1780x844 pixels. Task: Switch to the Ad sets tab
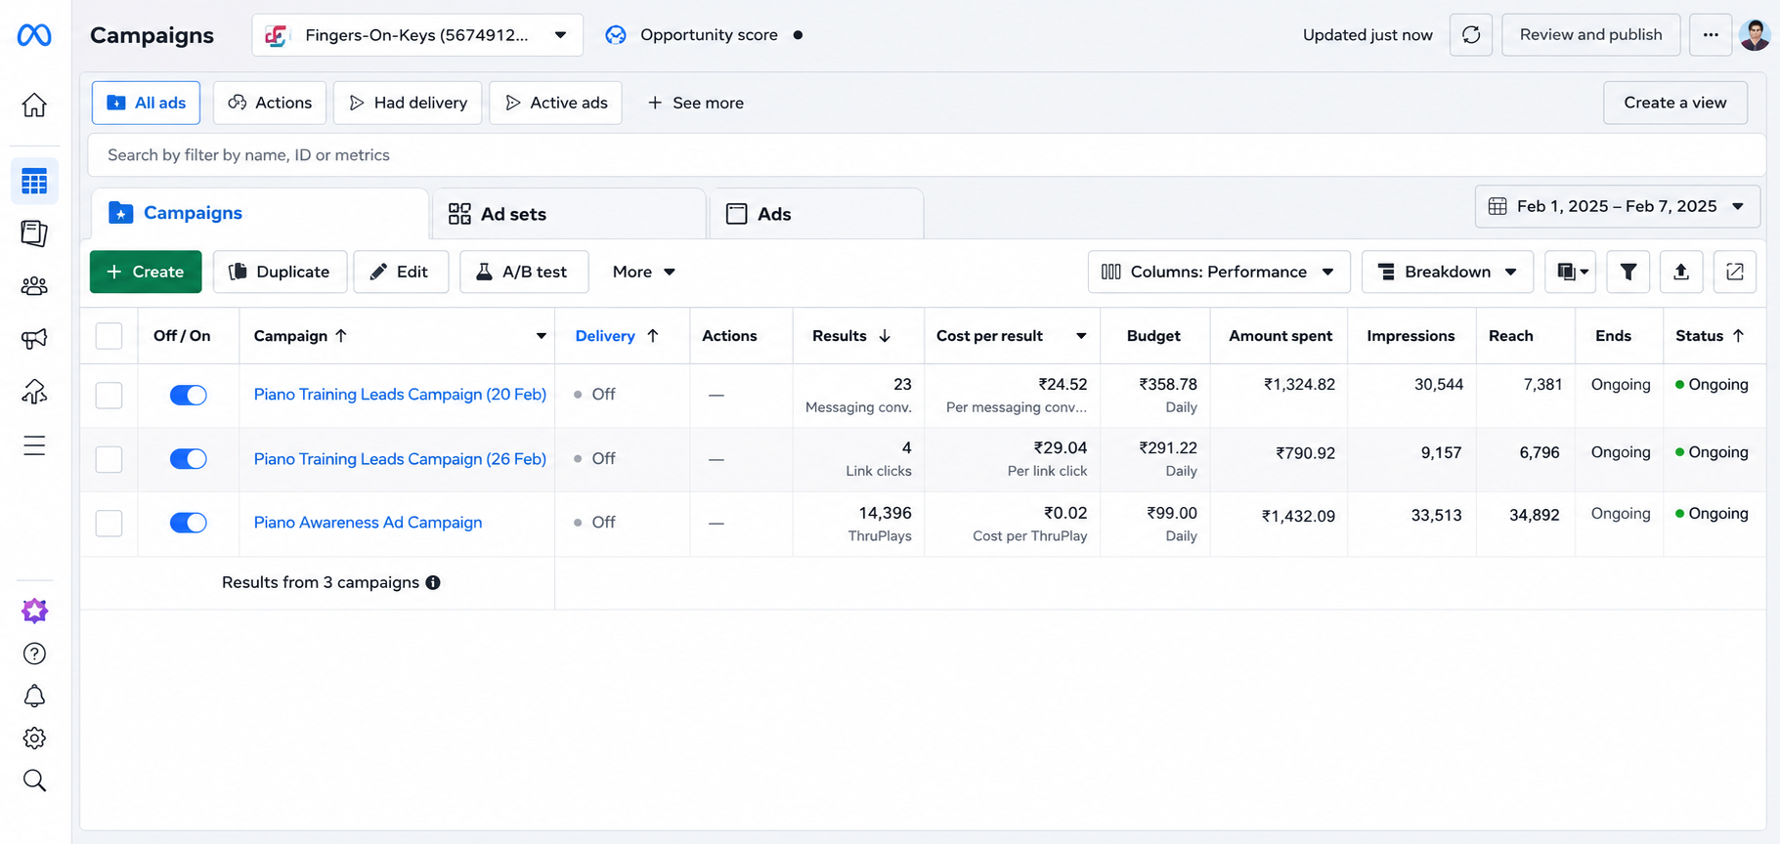point(568,214)
